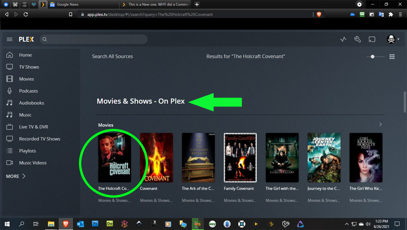Open the Activity pulse icon
Screen dimensions: 407x230
[343, 39]
